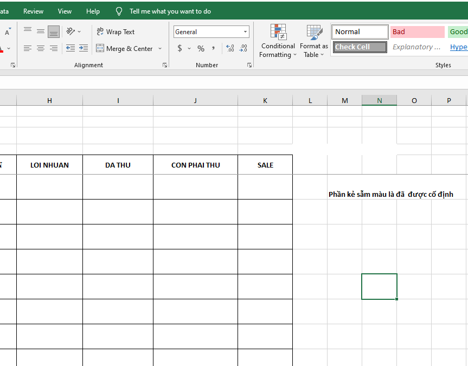468x366 pixels.
Task: Expand Orientation dropdown arrow
Action: (79, 31)
